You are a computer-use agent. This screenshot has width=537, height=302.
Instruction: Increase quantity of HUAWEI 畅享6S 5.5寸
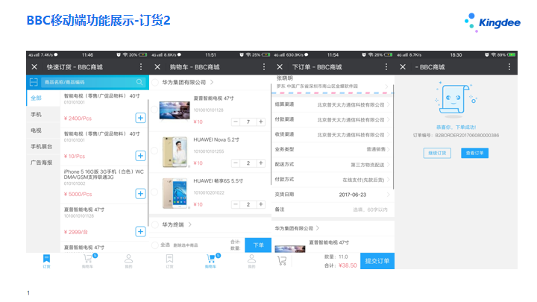[261, 204]
